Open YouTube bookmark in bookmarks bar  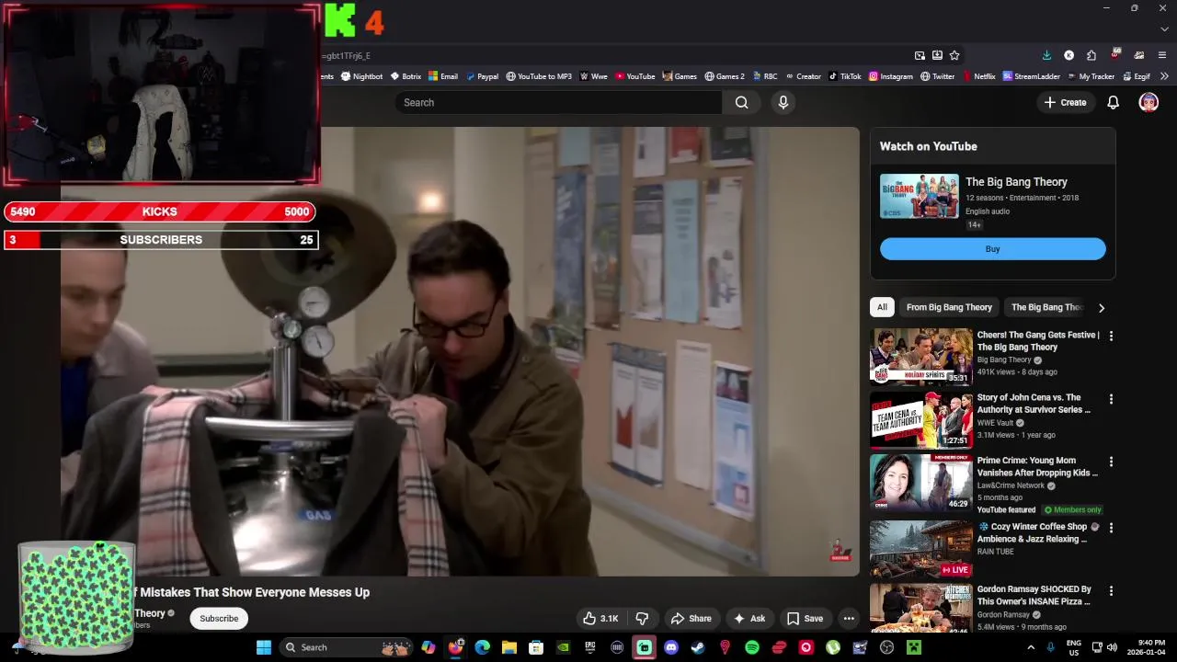point(634,76)
